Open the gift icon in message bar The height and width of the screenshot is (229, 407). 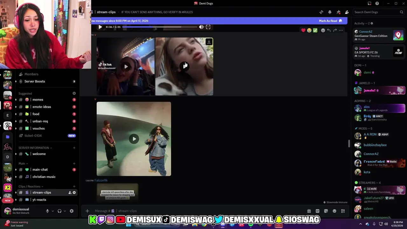point(309,211)
